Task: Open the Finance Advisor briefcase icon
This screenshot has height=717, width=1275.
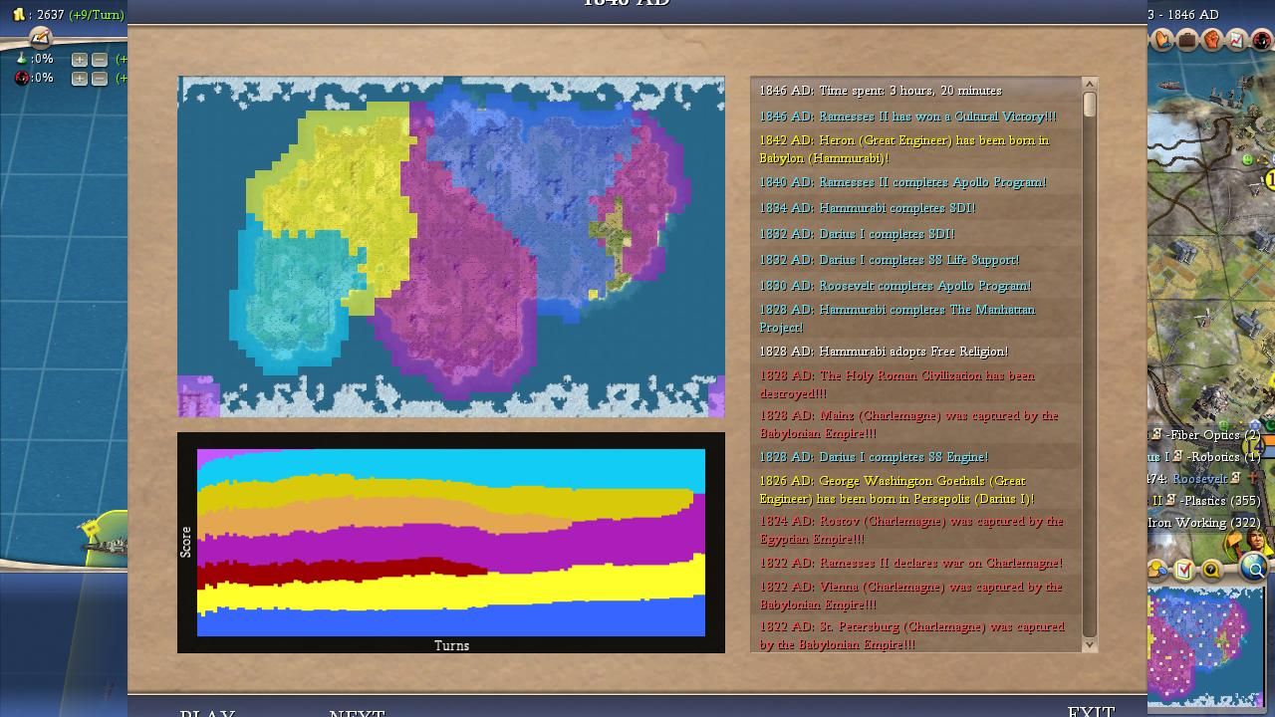Action: pos(1187,40)
